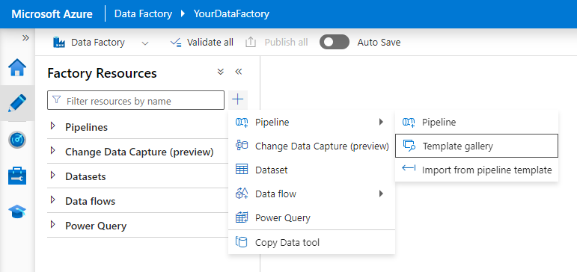Open the Learning center graduation cap

coord(17,211)
